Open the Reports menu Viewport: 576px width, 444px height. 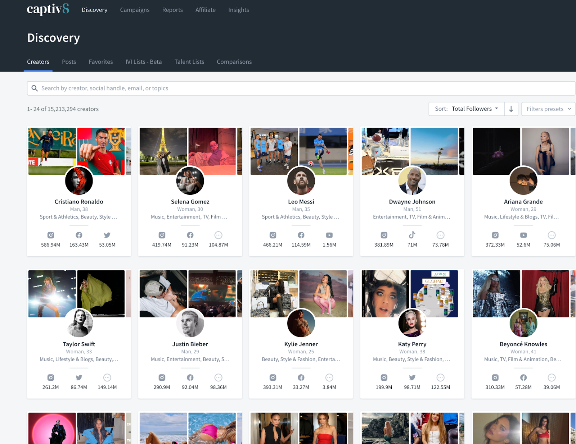172,10
